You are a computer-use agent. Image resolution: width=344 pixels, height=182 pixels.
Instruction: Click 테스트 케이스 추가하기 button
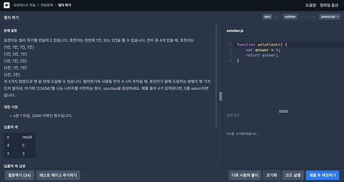click(58, 175)
